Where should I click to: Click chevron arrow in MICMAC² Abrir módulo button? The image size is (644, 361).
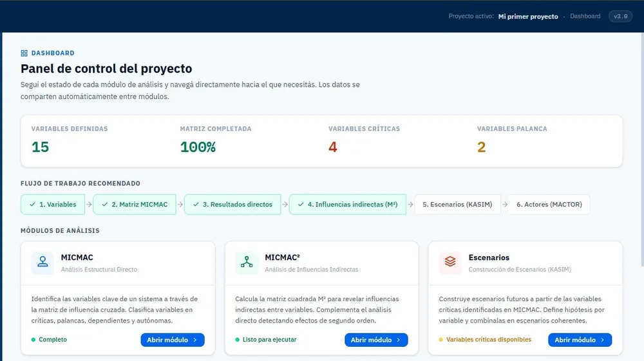click(399, 340)
